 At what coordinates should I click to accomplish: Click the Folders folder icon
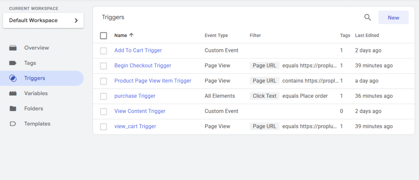[x=13, y=109]
